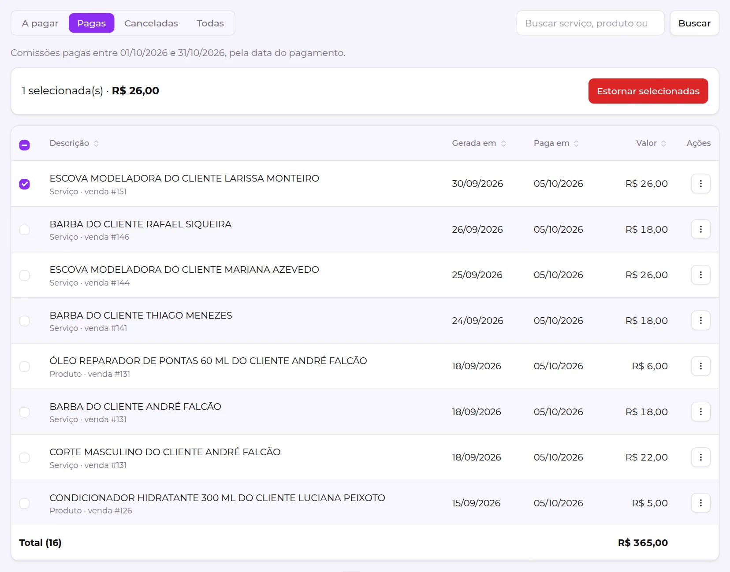Click Óleo Reparador de Pontas description
730x572 pixels.
coord(208,361)
